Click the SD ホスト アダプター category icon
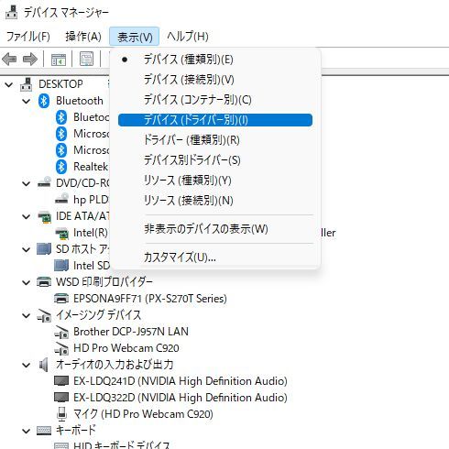The width and height of the screenshot is (449, 449). click(x=44, y=249)
